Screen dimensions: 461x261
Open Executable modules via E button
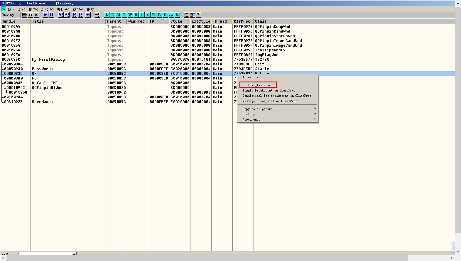coord(113,15)
